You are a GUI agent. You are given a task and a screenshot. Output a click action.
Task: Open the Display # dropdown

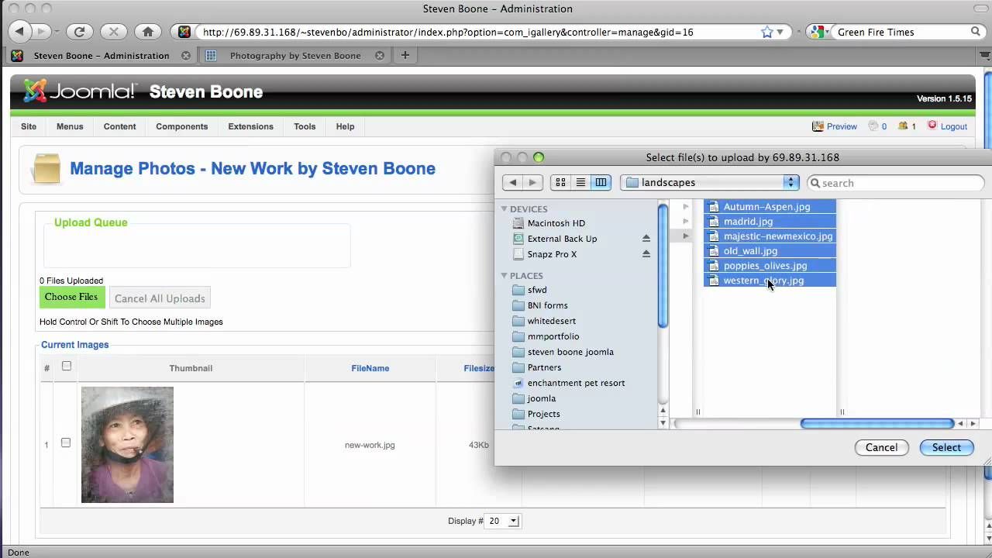[503, 521]
